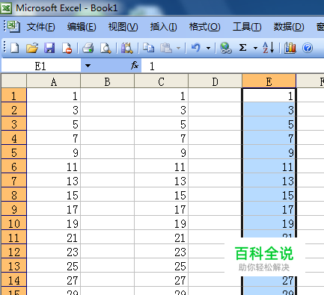Click the Select All corner button of grid
This screenshot has height=295, width=324.
[13, 81]
